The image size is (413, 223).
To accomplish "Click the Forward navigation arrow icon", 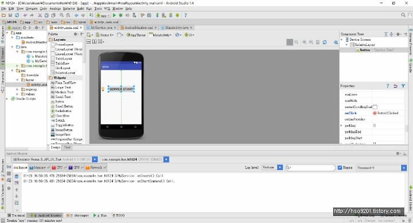I will (83, 15).
